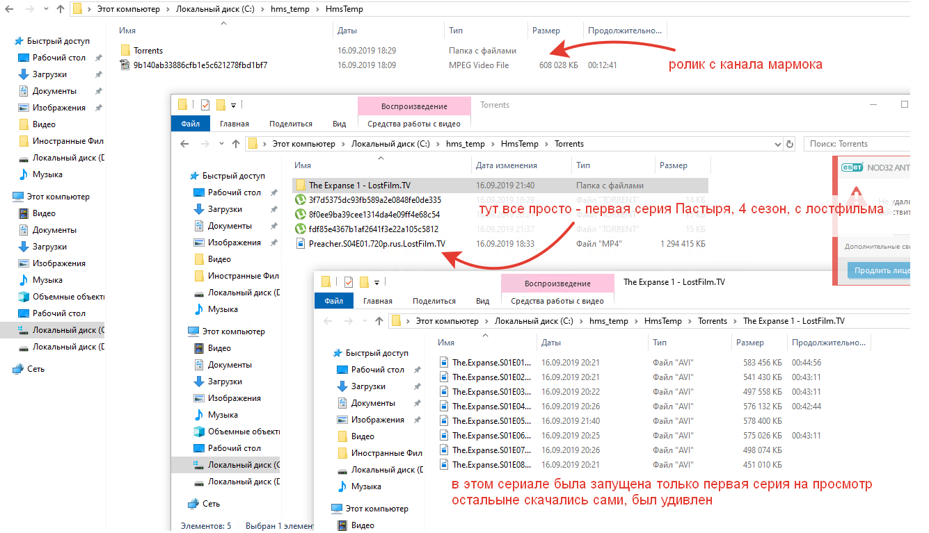Open address bar history dropdown in Torrents window
This screenshot has height=533, width=929.
(777, 145)
